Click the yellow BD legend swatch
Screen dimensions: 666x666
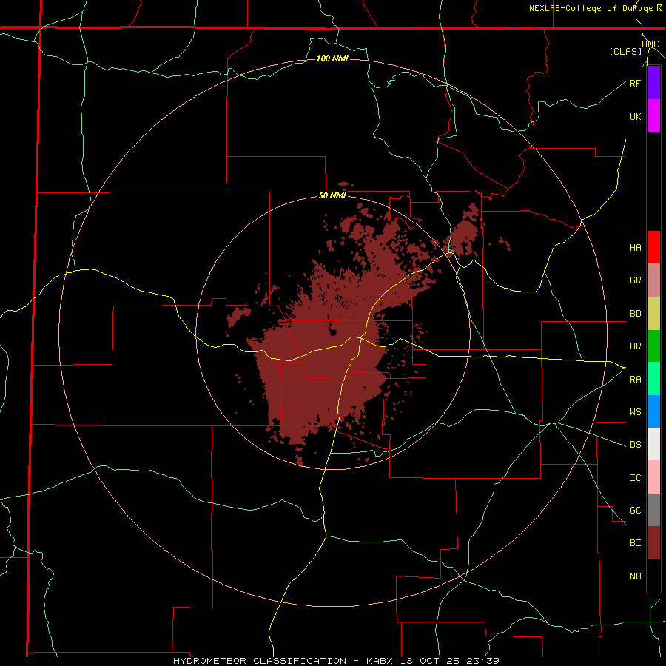(653, 313)
